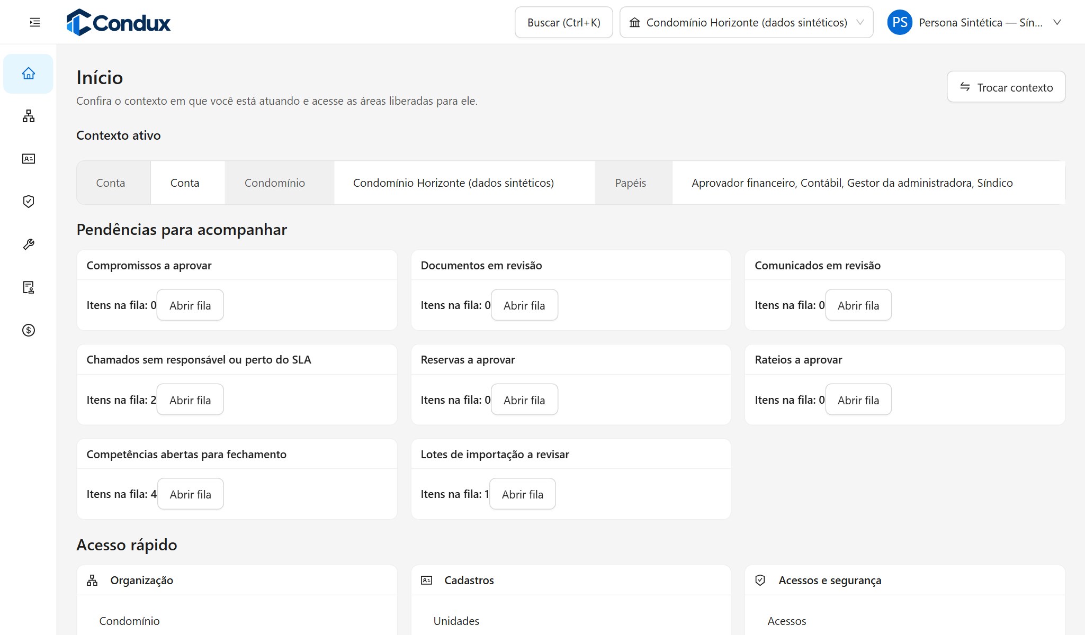This screenshot has height=635, width=1085.
Task: Click the Acessos e segurança heading
Action: coord(830,580)
